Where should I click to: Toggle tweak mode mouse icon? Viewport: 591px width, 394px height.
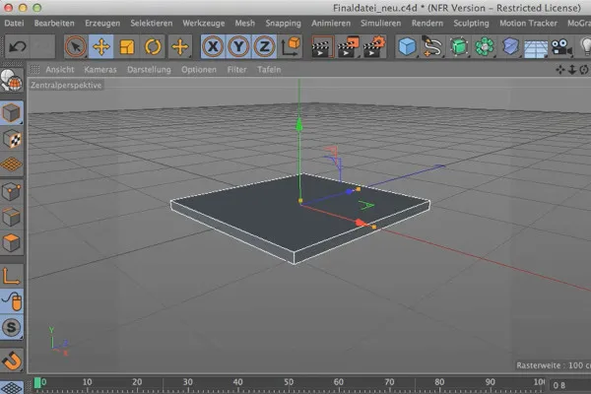(11, 300)
